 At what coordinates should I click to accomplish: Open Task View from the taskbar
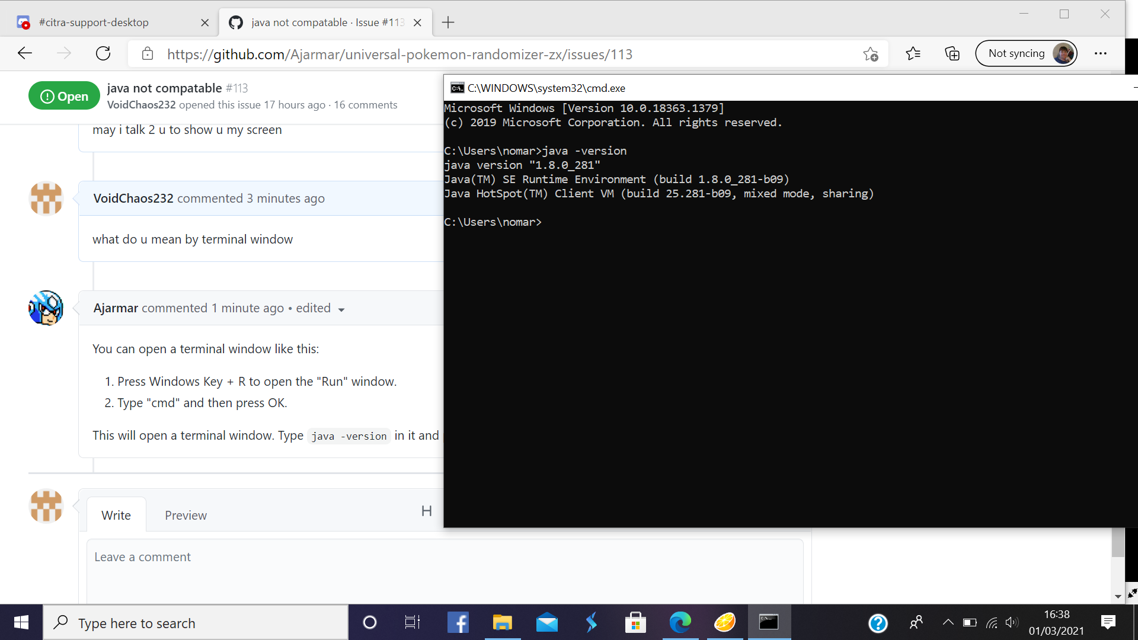pos(412,622)
